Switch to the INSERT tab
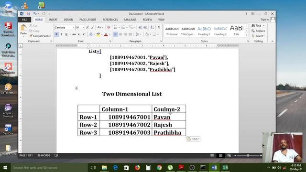This screenshot has width=306, height=172. [x=53, y=20]
